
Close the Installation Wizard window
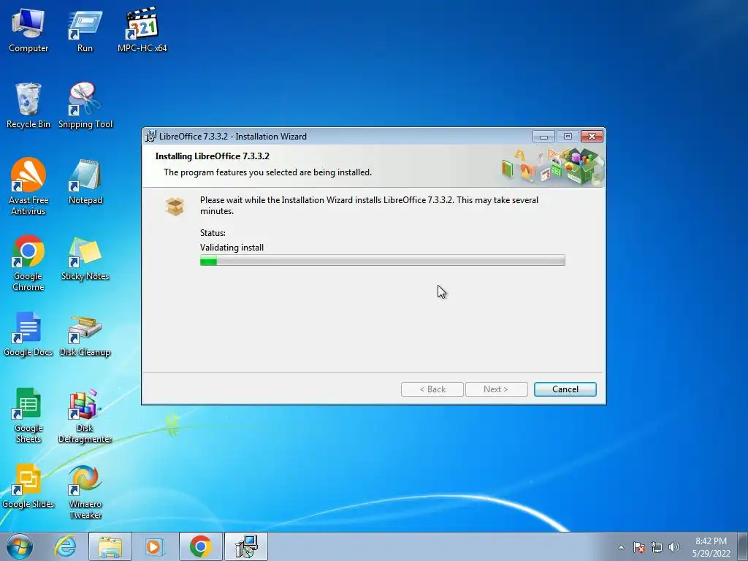point(592,137)
